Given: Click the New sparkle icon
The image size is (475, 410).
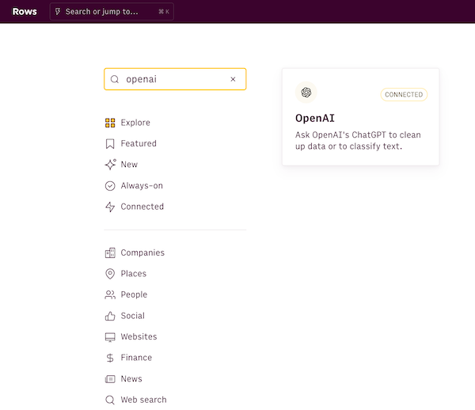Looking at the screenshot, I should pyautogui.click(x=110, y=164).
